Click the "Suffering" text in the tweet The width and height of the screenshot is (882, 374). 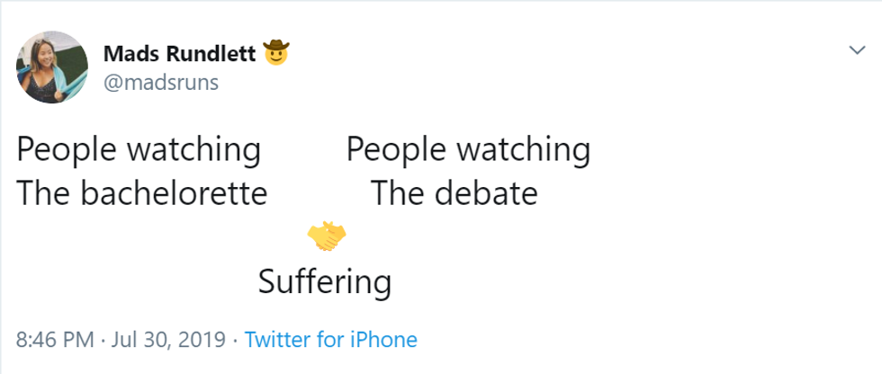tap(325, 281)
